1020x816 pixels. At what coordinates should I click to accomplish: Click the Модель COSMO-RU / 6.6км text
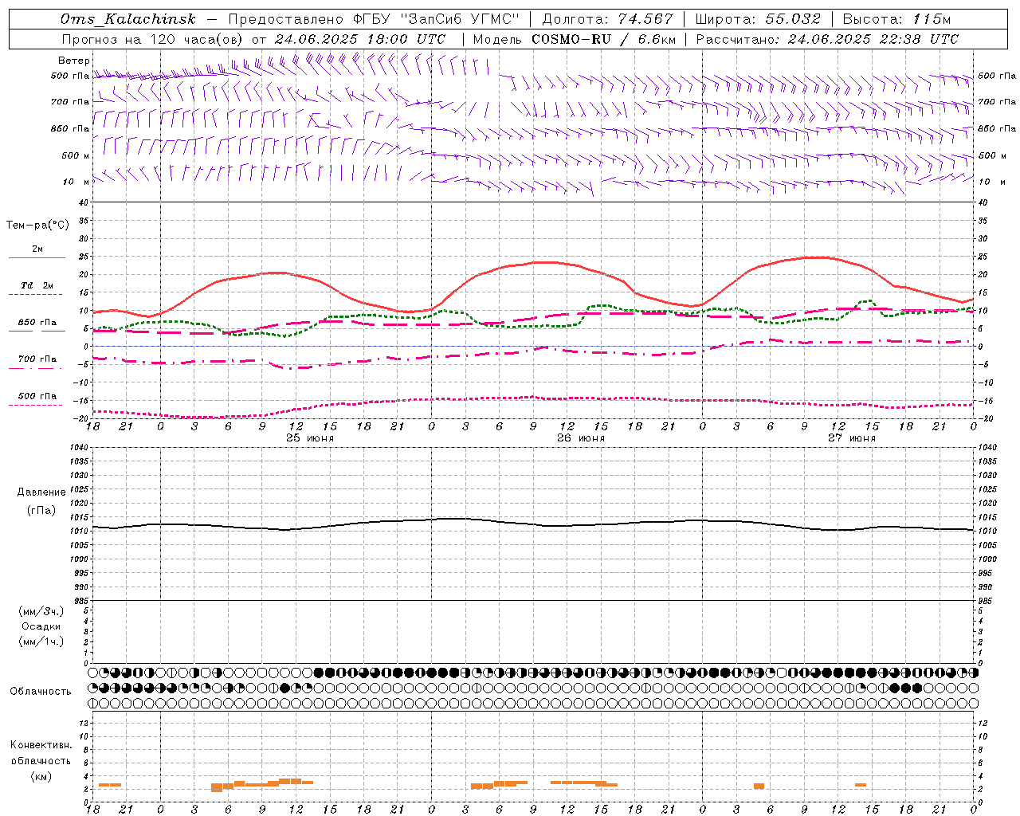click(x=574, y=39)
